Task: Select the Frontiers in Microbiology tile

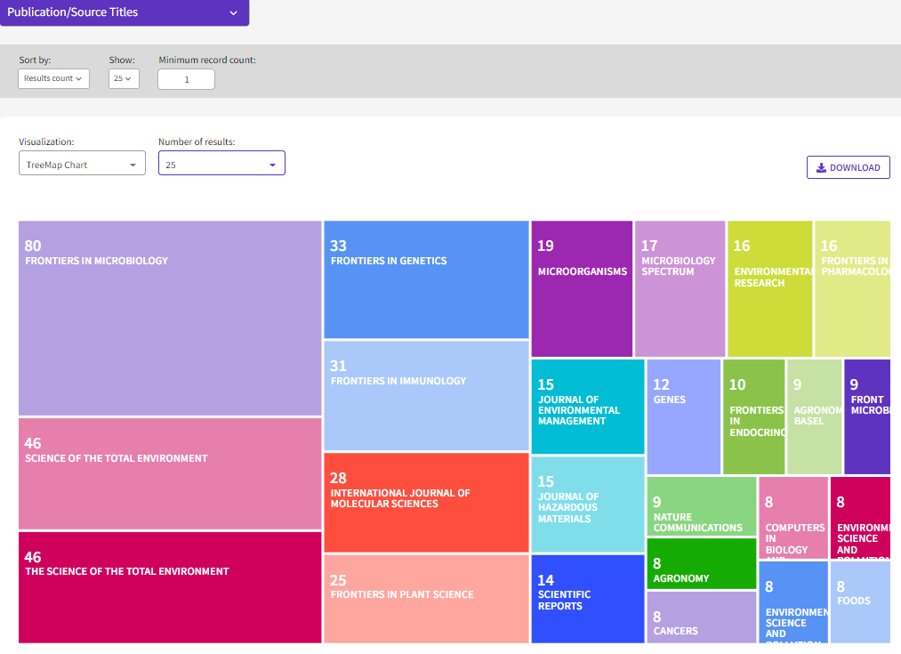Action: [170, 318]
